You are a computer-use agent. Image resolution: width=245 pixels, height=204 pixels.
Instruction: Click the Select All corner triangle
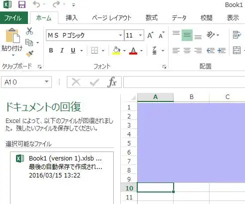[x=133, y=97]
